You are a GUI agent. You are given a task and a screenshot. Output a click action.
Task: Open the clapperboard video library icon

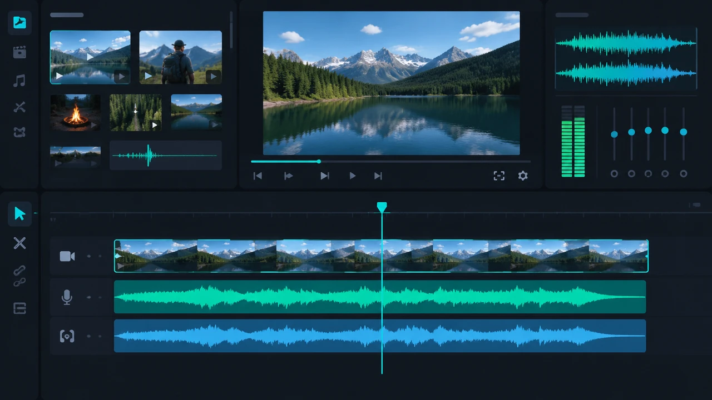coord(19,52)
